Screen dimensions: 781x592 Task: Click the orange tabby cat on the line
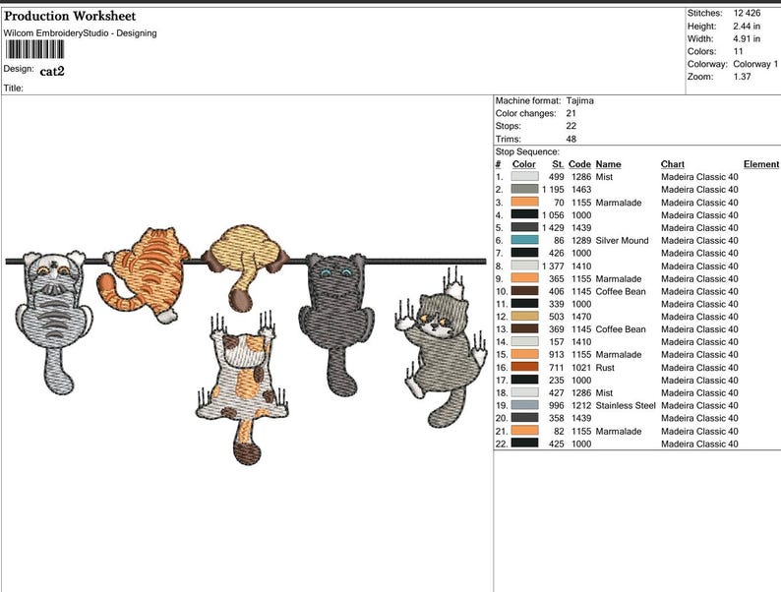click(x=145, y=274)
